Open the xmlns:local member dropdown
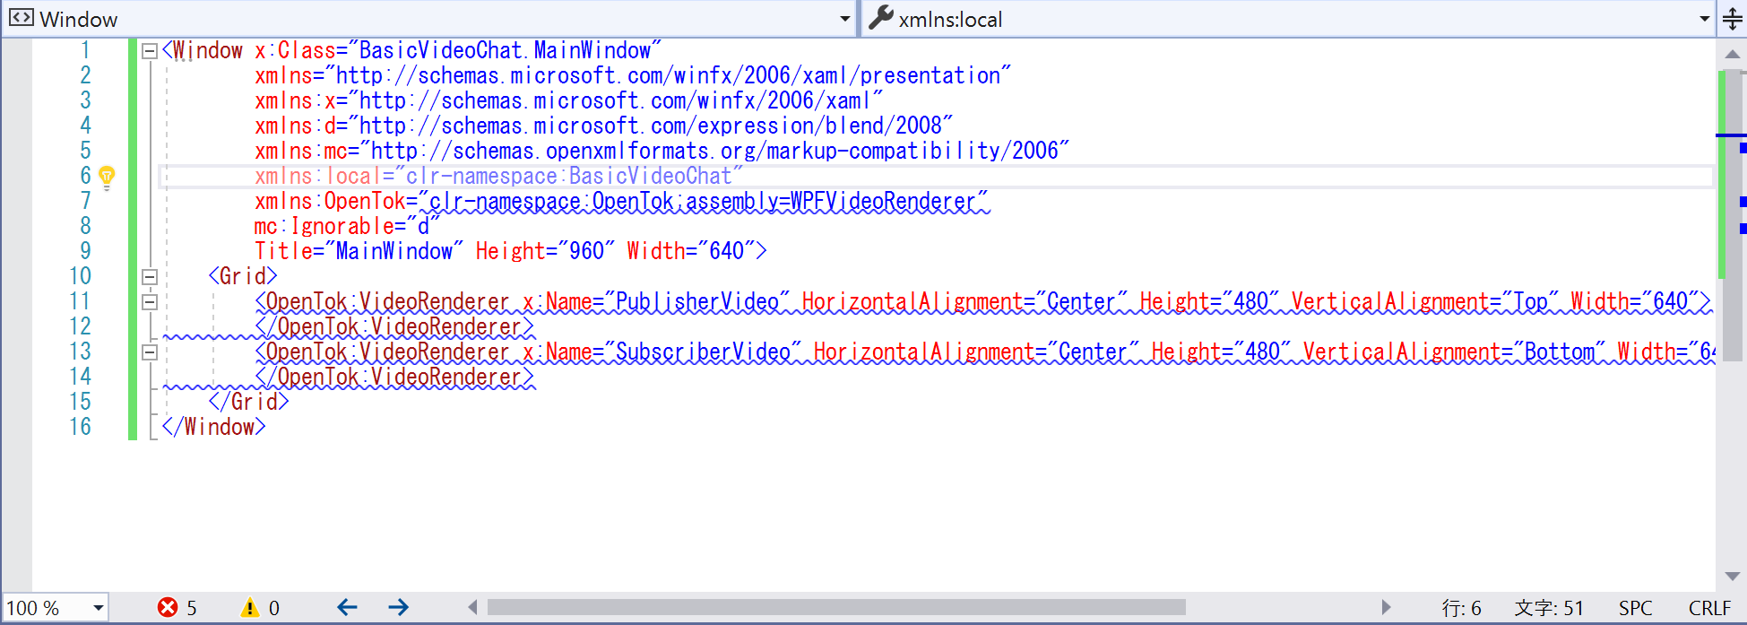Viewport: 1747px width, 625px height. click(1704, 19)
